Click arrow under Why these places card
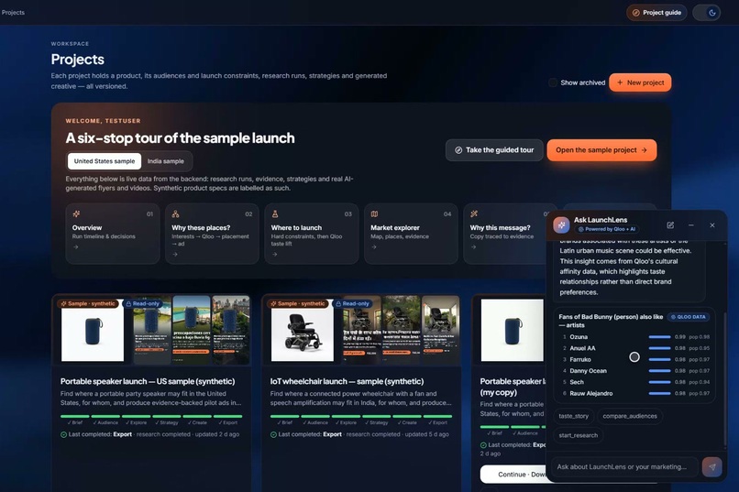The image size is (739, 492). click(x=175, y=254)
